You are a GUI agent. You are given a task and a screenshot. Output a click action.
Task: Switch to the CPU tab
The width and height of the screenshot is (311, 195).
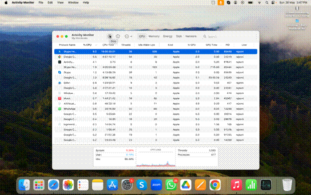pos(142,36)
